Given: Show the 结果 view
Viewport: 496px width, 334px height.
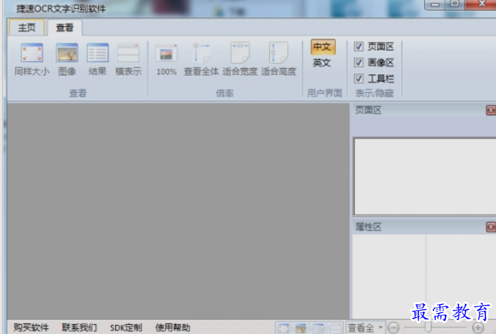Looking at the screenshot, I should coord(97,60).
